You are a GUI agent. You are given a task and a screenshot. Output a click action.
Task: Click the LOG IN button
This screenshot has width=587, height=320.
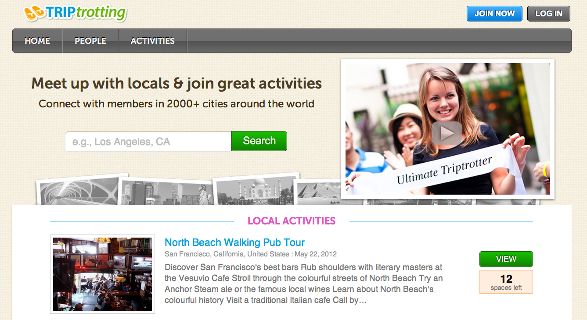(x=549, y=14)
